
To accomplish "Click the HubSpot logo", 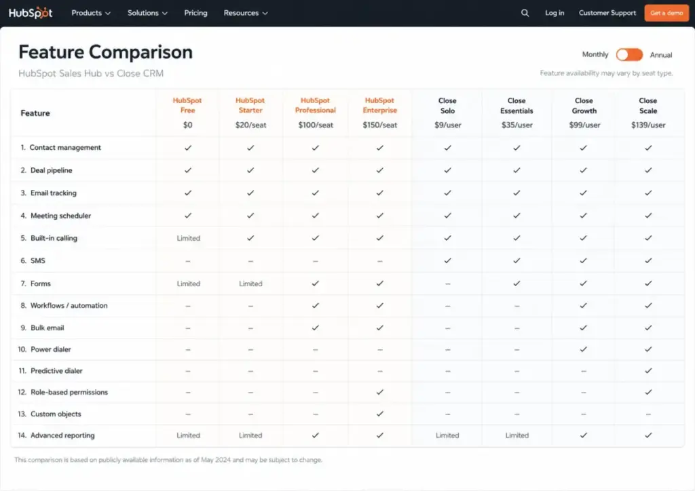I will (x=30, y=13).
